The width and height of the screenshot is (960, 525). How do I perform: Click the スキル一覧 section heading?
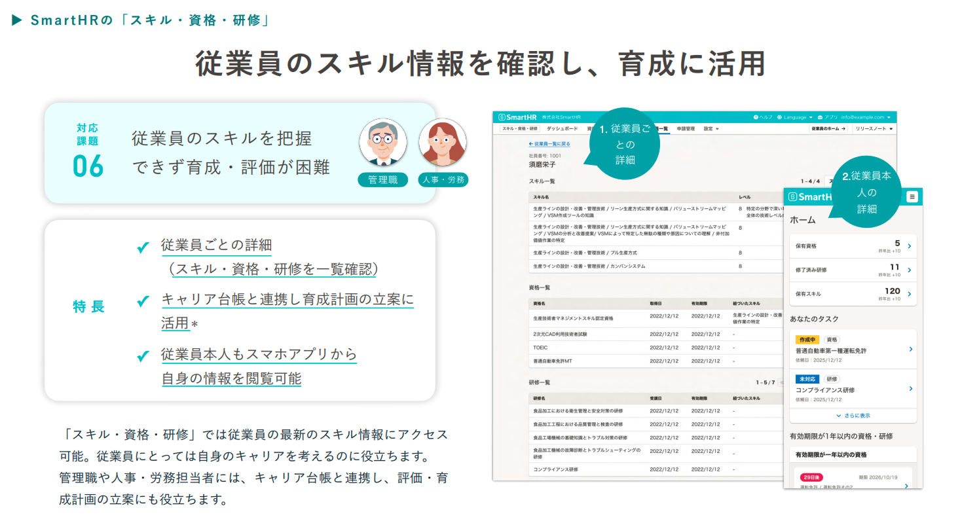click(542, 181)
